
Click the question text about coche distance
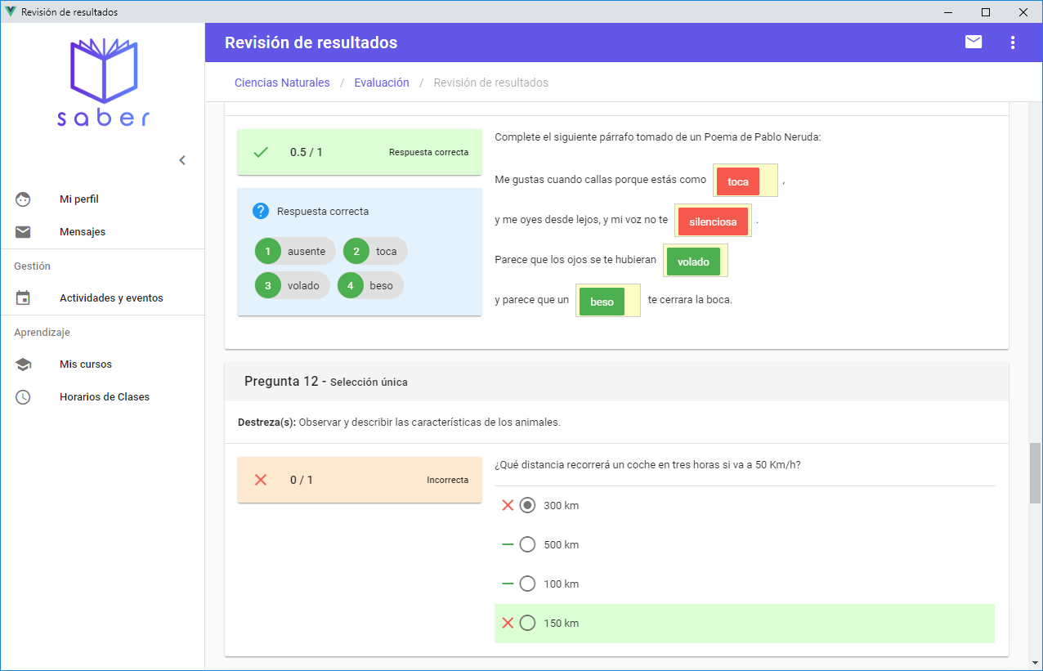click(647, 465)
